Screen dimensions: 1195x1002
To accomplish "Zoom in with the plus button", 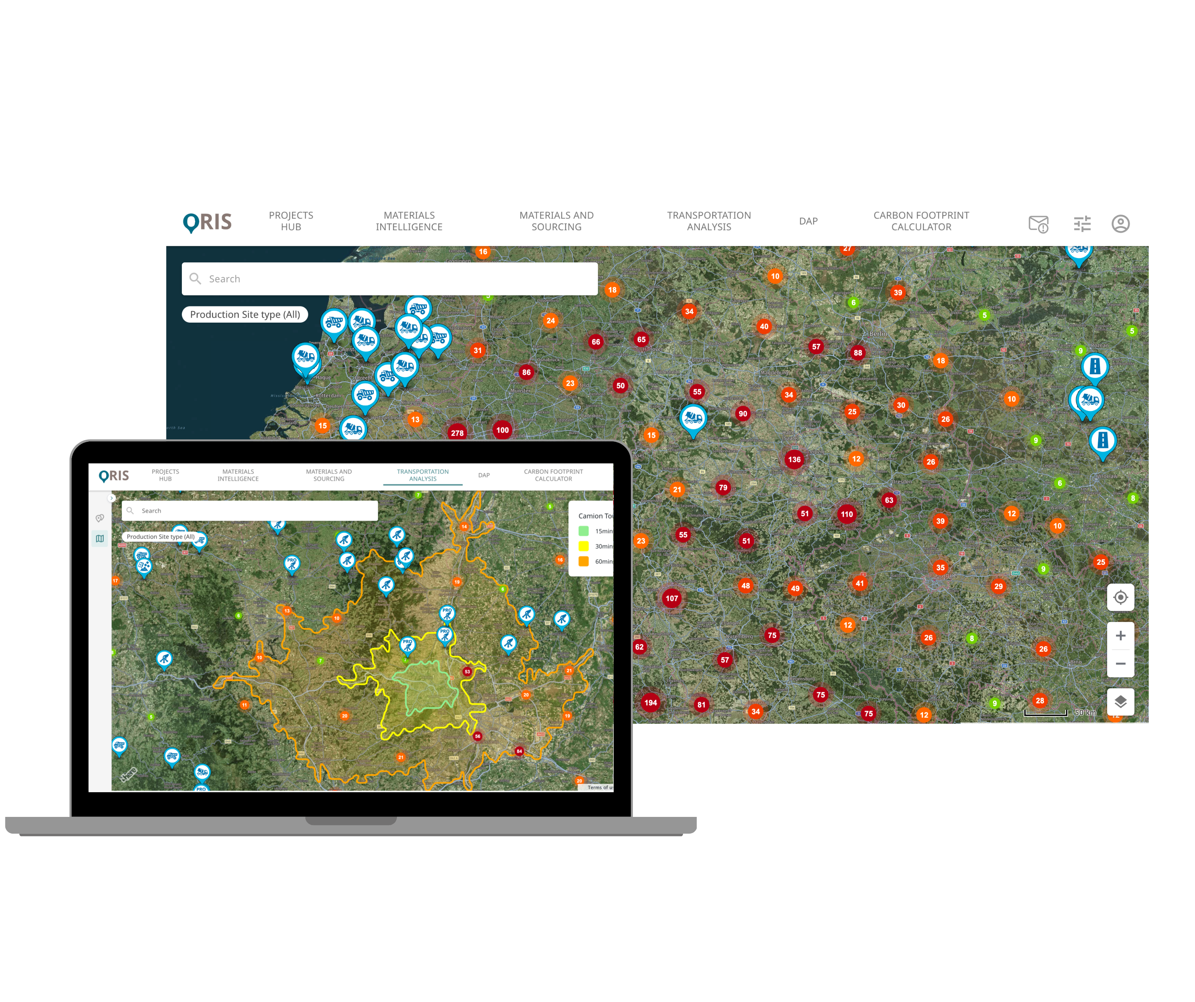I will tap(1120, 636).
